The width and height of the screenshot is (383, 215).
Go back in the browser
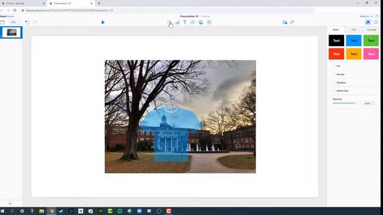pyautogui.click(x=2, y=11)
